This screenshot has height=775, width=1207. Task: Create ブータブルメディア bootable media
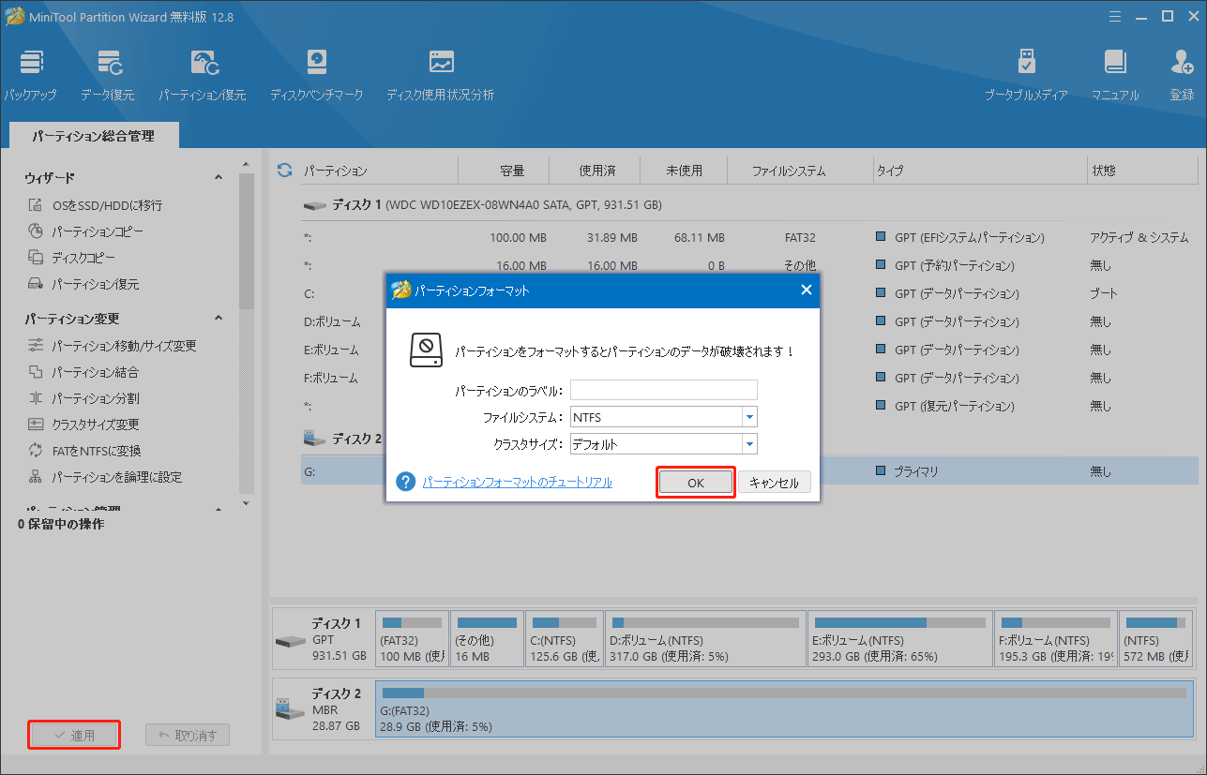1026,76
